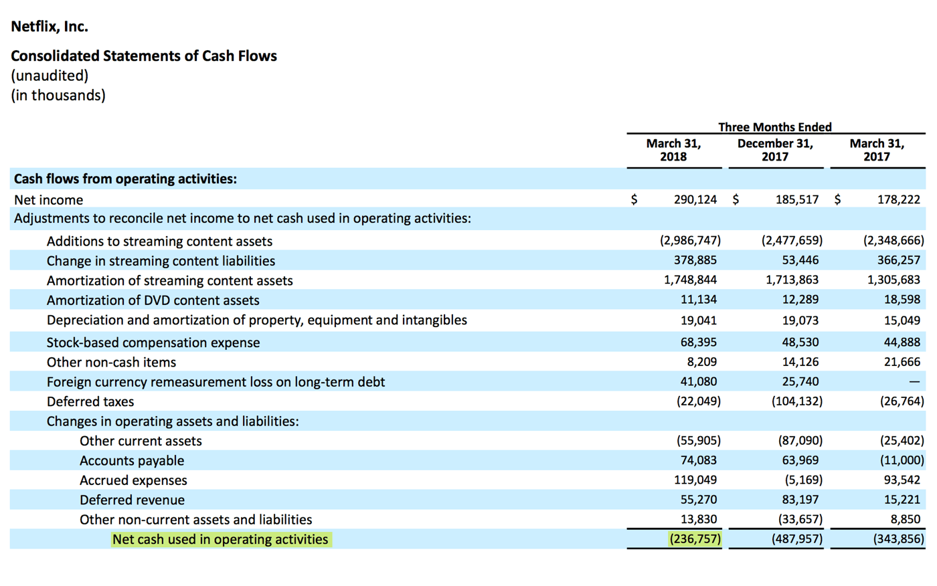Select the value 8,209
Image resolution: width=937 pixels, height=586 pixels.
coord(702,362)
